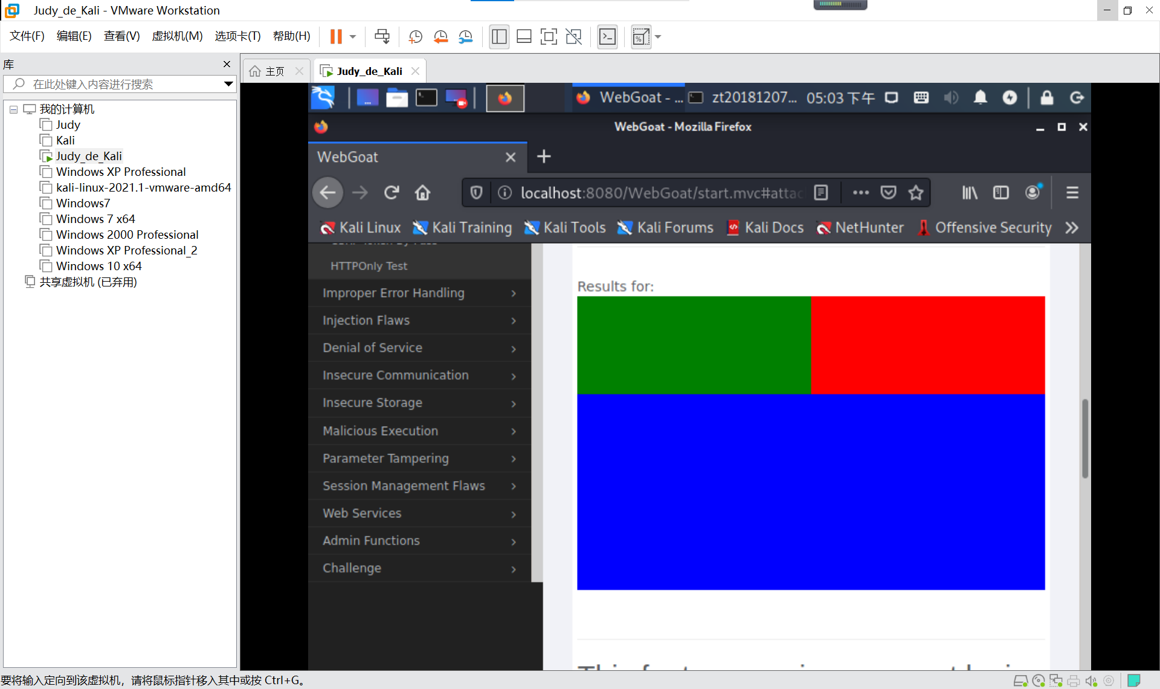
Task: Toggle Firefox reader view icon
Action: coord(820,193)
